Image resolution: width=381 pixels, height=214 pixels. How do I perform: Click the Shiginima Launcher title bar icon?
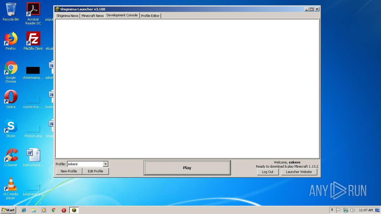pyautogui.click(x=57, y=9)
